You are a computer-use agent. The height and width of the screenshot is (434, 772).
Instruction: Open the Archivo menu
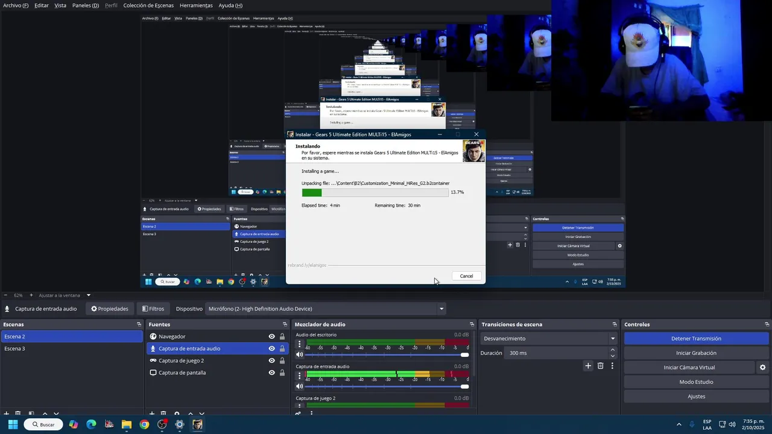coord(16,5)
